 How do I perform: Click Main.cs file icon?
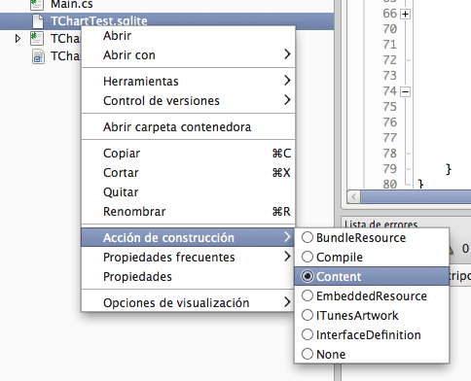tap(37, 4)
